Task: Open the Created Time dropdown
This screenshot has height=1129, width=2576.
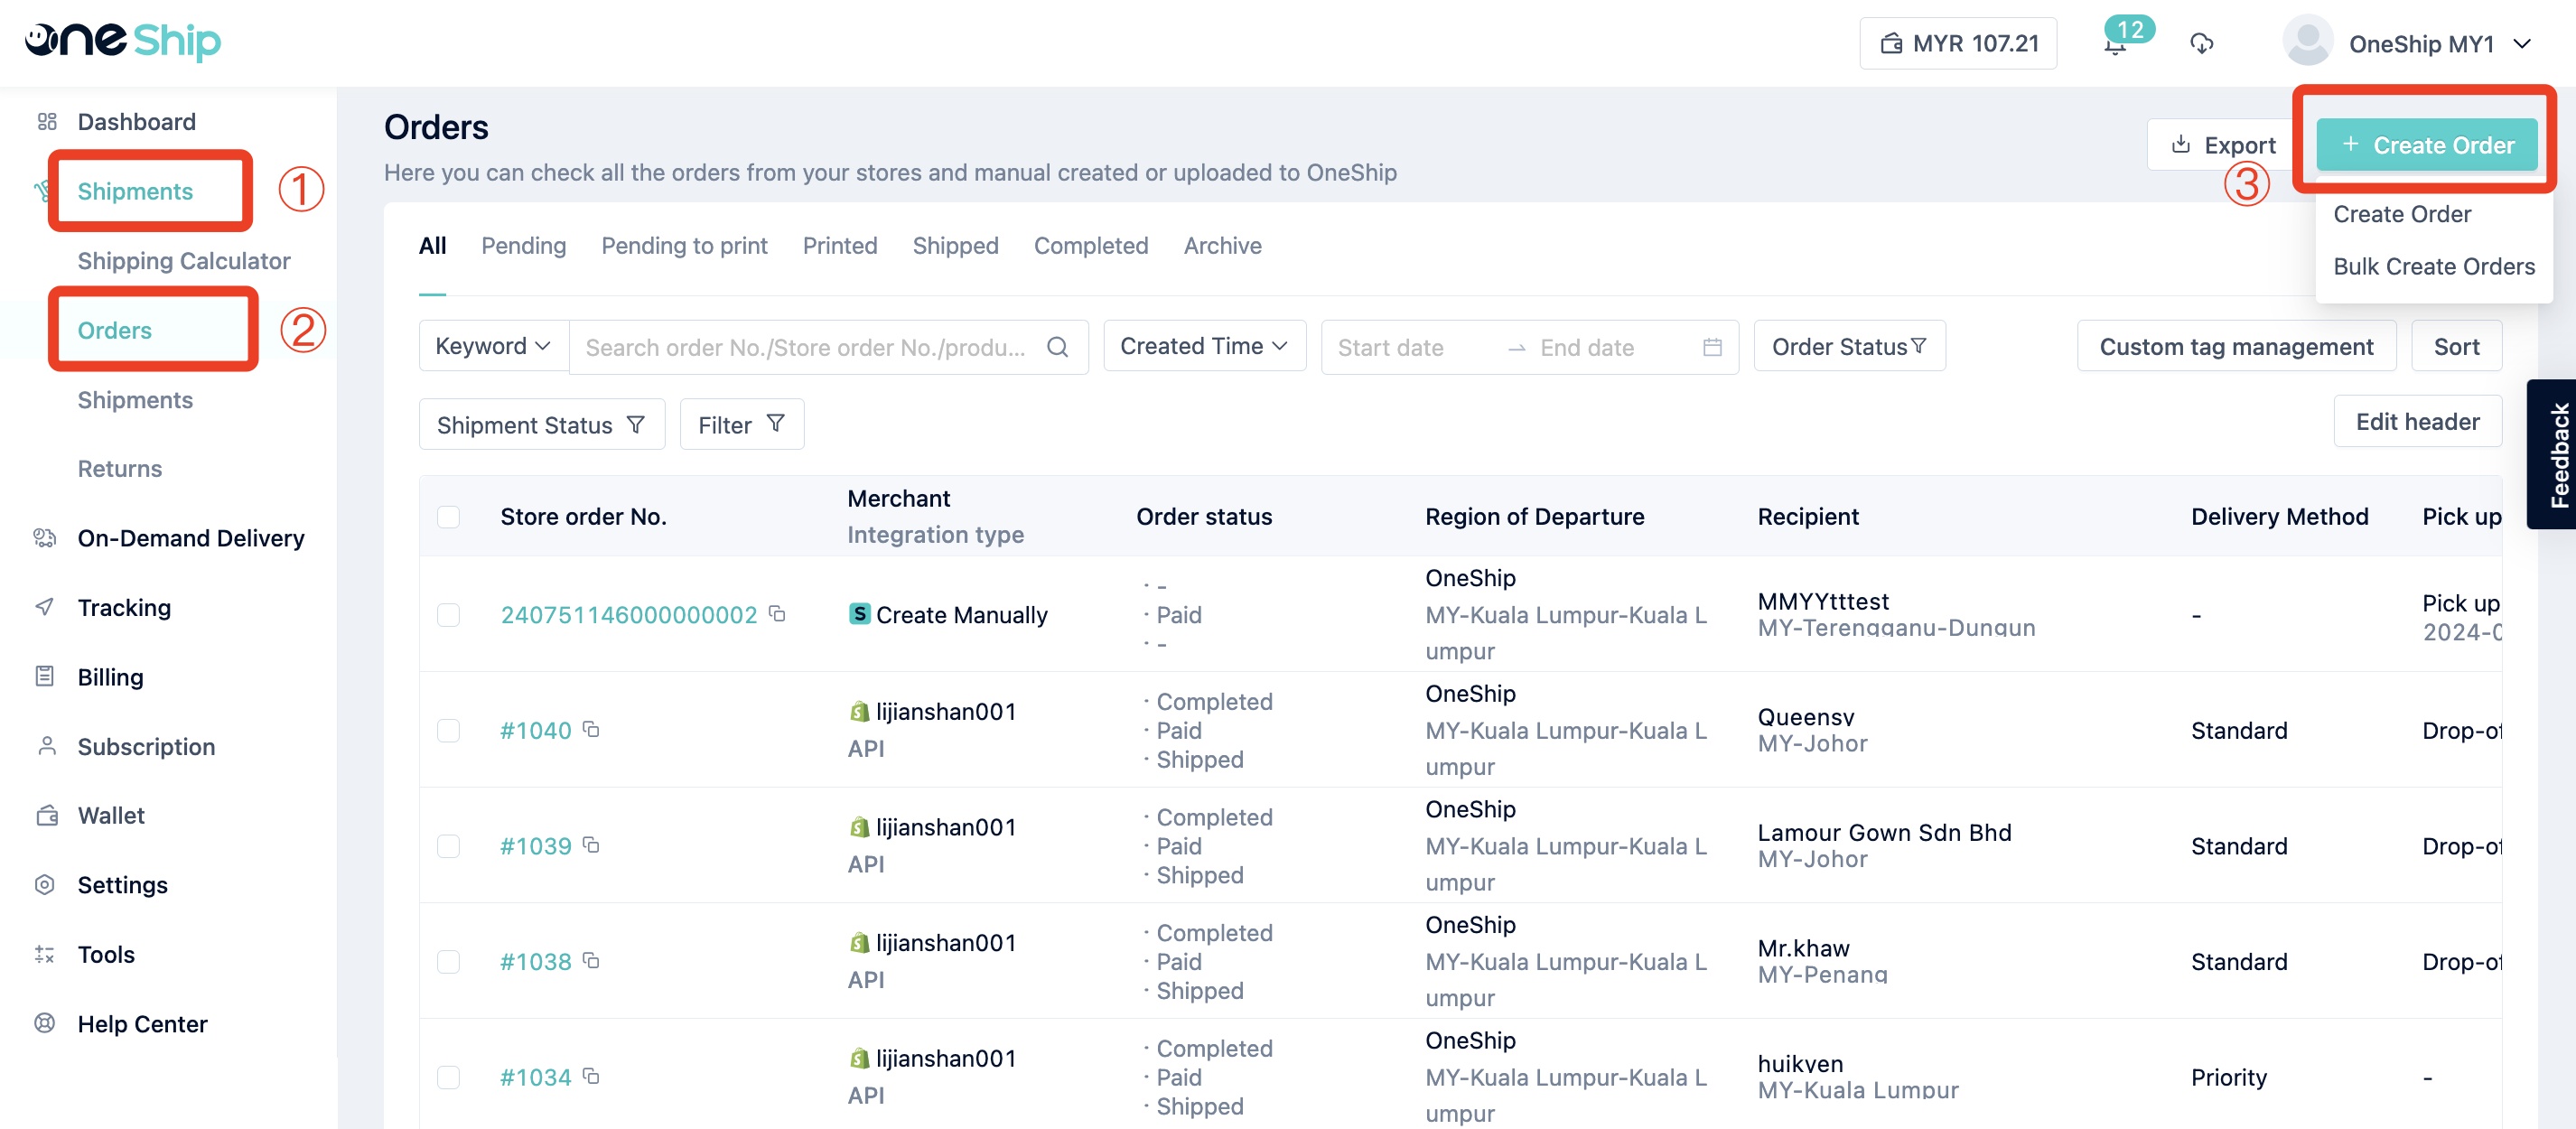Action: (1204, 346)
